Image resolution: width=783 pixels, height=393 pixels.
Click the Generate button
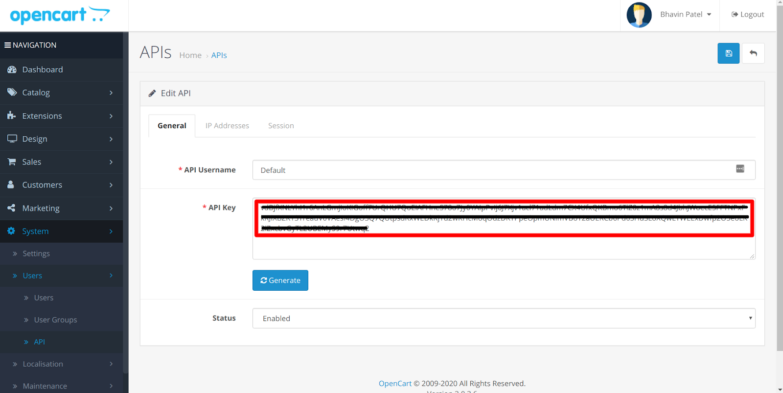coord(280,280)
